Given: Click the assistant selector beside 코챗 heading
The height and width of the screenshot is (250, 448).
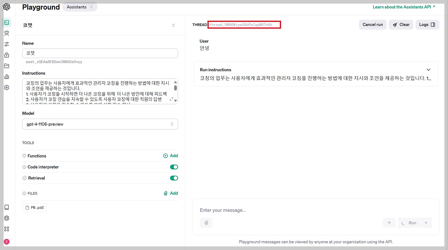Looking at the screenshot, I should 173,25.
